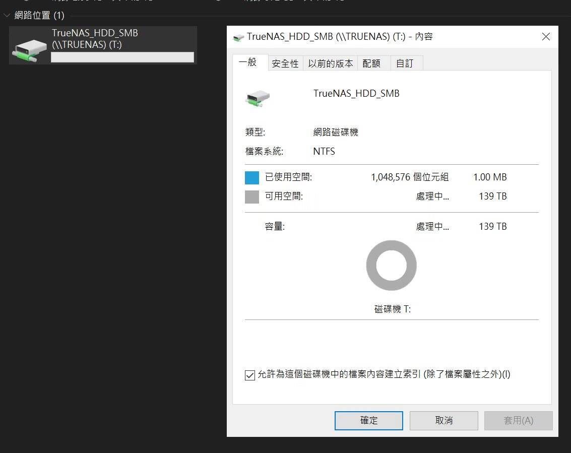571x453 pixels.
Task: Click the 磁碟機 T: label under chart
Action: pos(393,309)
